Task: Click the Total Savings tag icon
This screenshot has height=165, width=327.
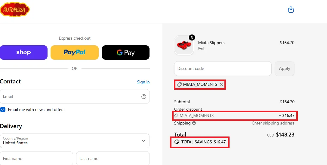Action: (177, 142)
